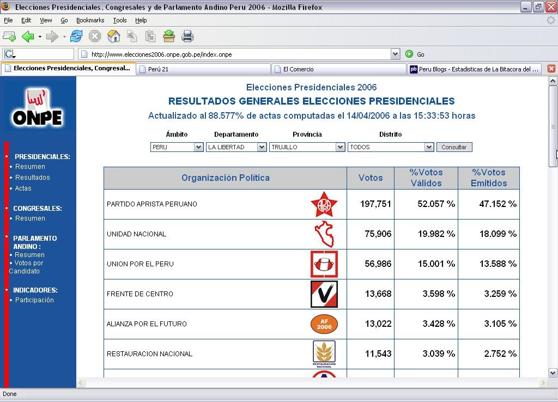Select the Elecciones Presidenciales tab
Viewport: 558px width, 402px height.
[68, 68]
